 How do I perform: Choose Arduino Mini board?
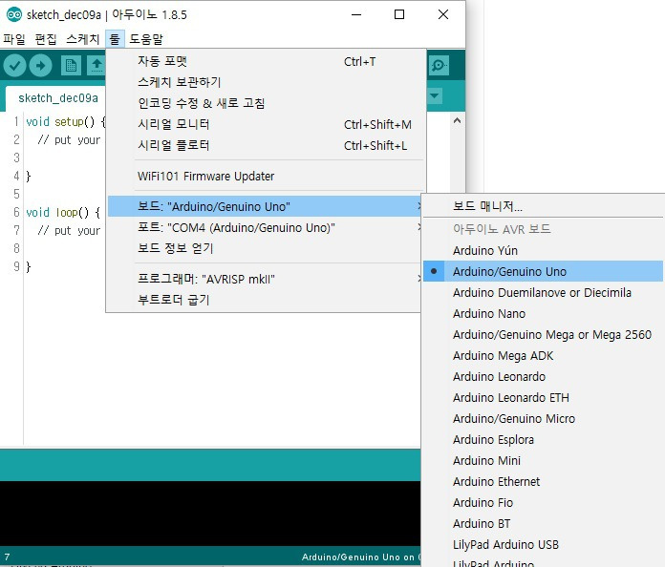(x=543, y=460)
